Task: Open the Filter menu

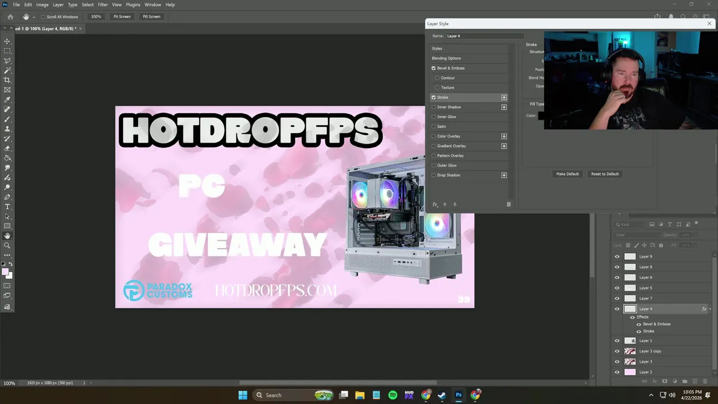Action: point(103,4)
